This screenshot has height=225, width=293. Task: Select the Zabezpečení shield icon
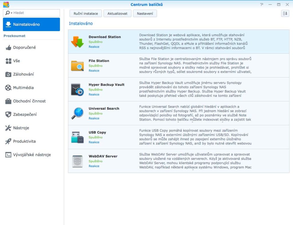click(8, 114)
